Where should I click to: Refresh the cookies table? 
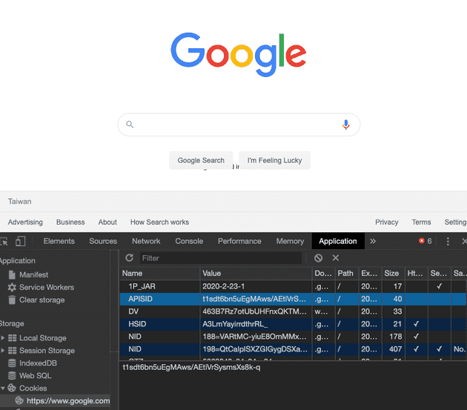129,258
